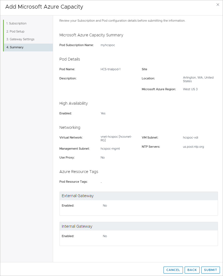Click the External Gateway section header
The image size is (223, 276).
point(139,196)
